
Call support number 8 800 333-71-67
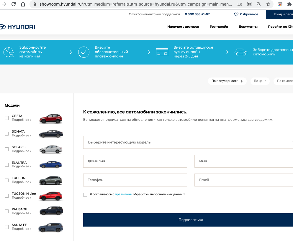(x=197, y=14)
